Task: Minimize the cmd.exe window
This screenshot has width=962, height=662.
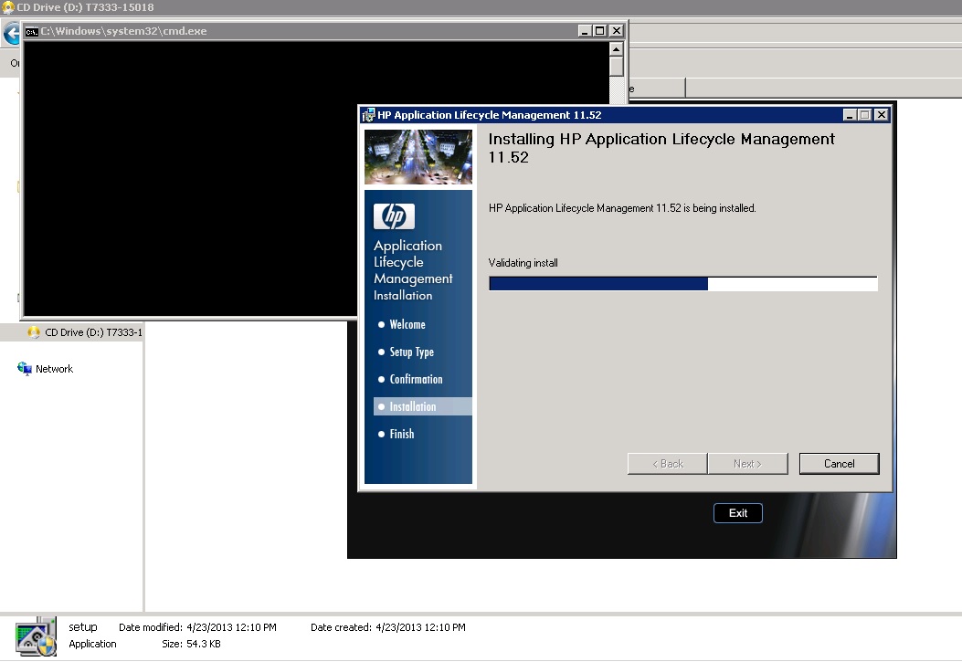Action: coord(585,31)
